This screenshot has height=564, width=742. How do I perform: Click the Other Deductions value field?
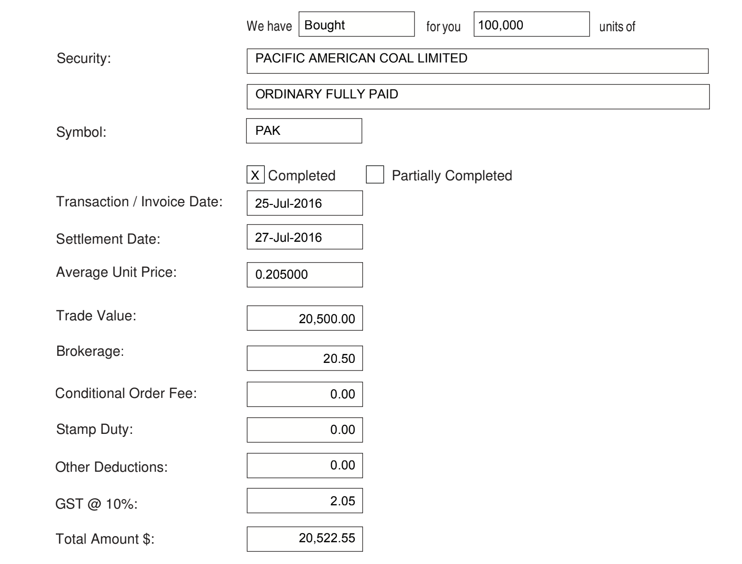[x=305, y=465]
